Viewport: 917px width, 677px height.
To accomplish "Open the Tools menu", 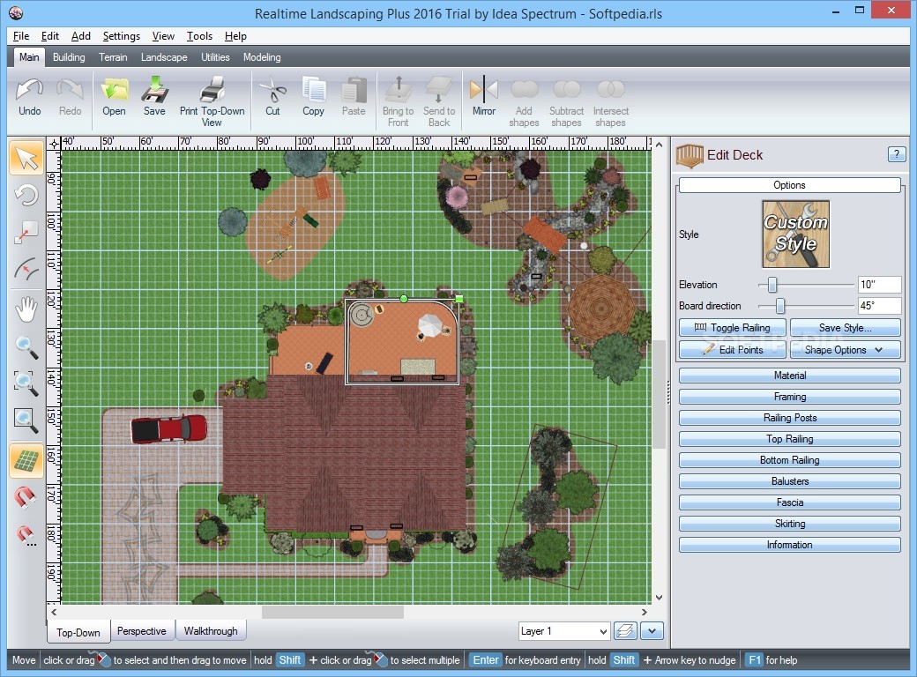I will point(199,36).
